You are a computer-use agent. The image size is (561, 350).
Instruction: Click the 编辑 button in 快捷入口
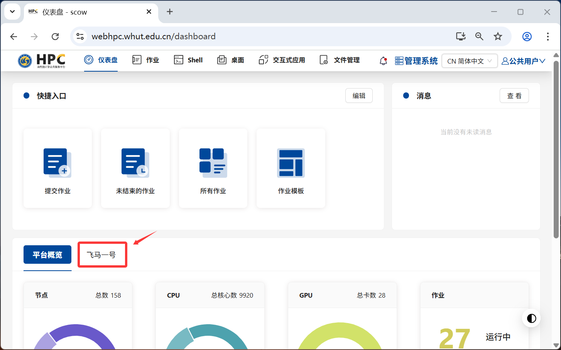pos(359,96)
